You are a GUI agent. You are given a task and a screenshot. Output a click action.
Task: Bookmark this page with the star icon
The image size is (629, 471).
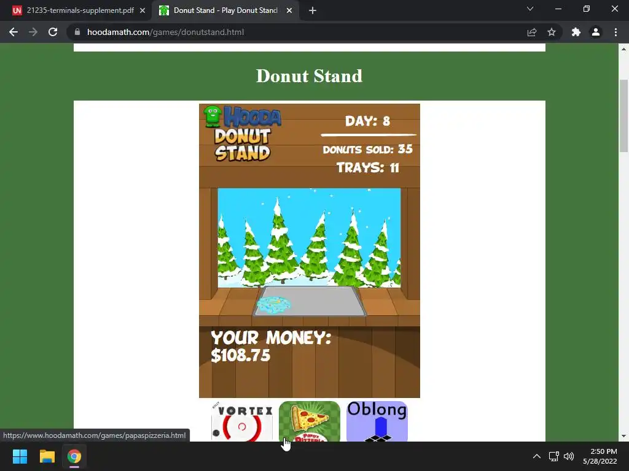552,32
